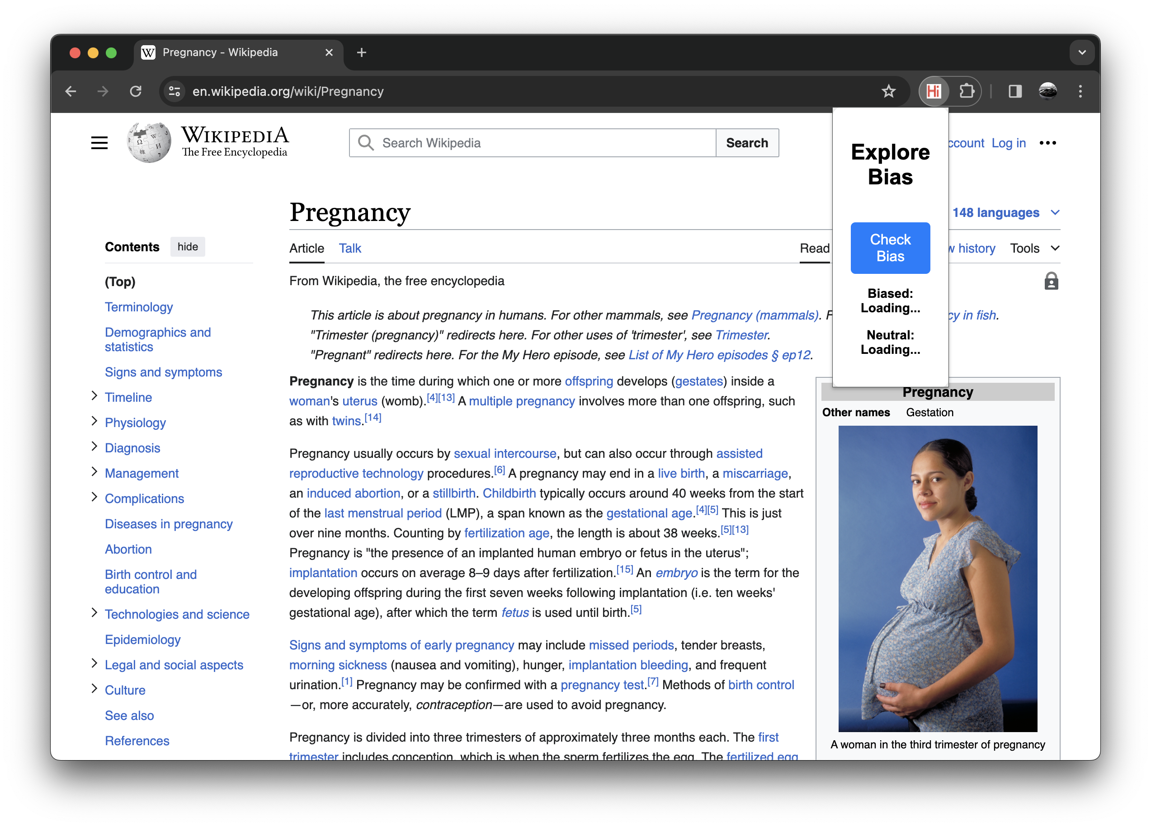Select the Article tab
Viewport: 1151px width, 827px height.
(307, 248)
